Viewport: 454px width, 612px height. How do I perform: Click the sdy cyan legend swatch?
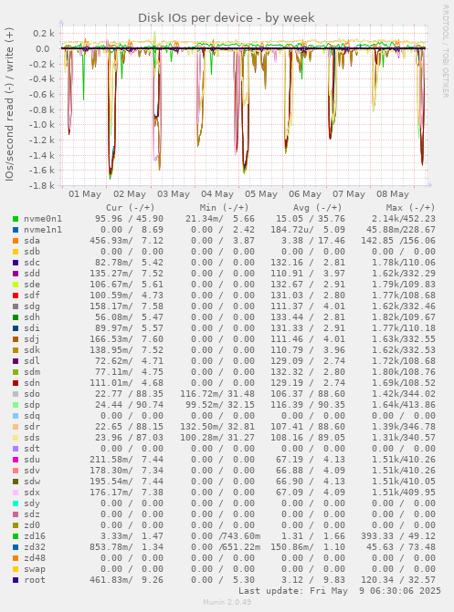(16, 503)
